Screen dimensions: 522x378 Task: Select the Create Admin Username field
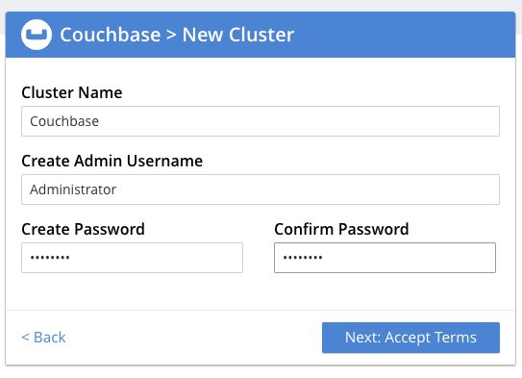(261, 189)
